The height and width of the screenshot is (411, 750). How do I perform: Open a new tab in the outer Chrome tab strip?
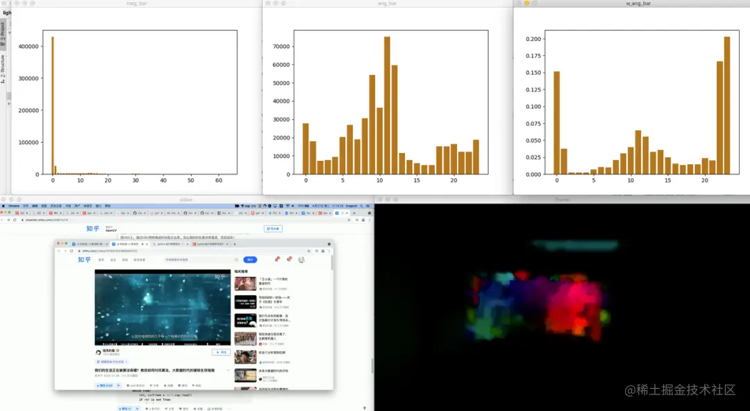(x=354, y=213)
